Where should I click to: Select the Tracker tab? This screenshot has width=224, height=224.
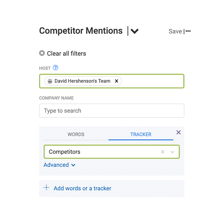(141, 134)
